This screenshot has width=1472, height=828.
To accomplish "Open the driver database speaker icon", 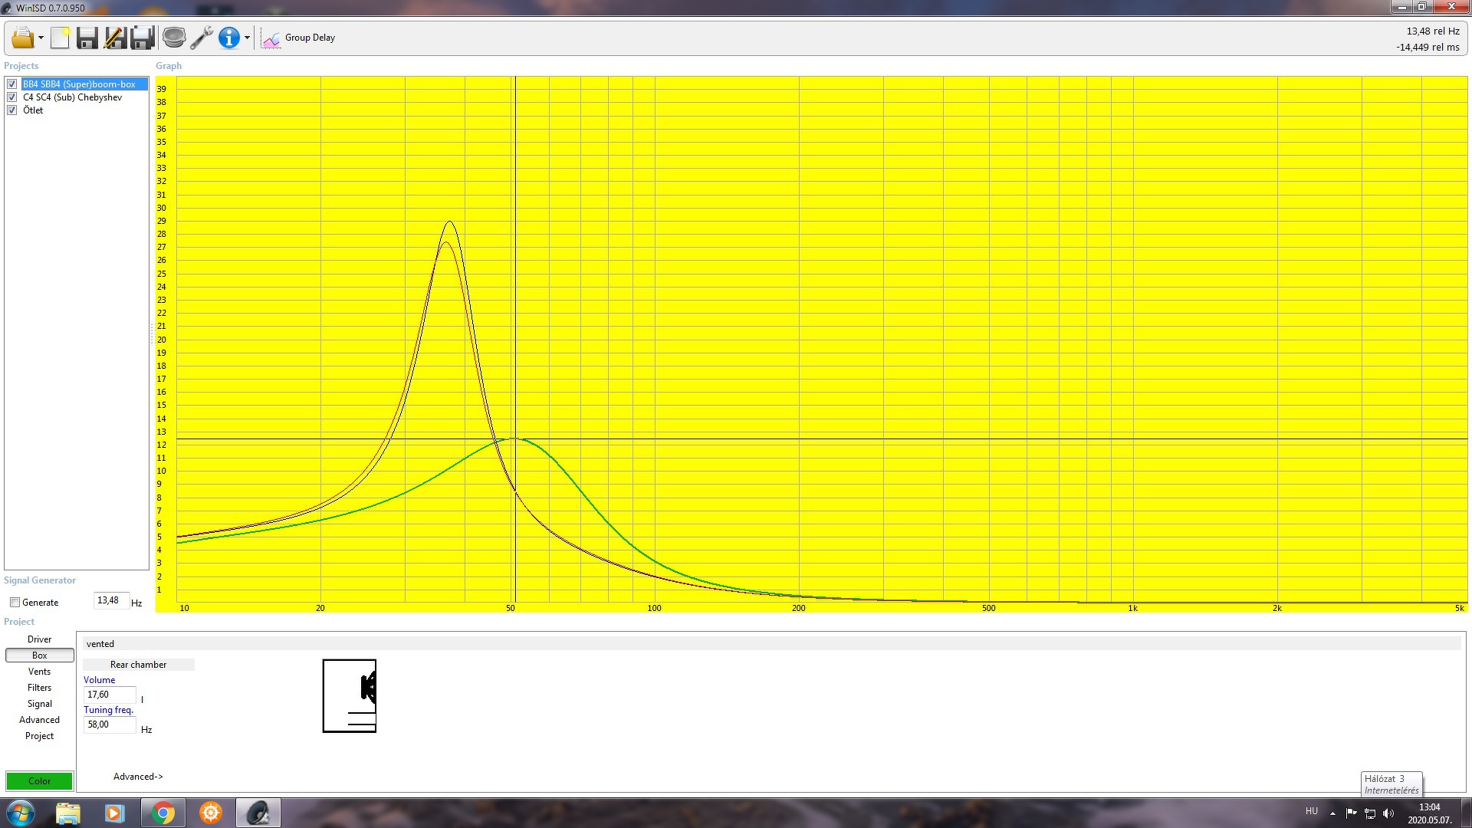I will click(x=174, y=38).
